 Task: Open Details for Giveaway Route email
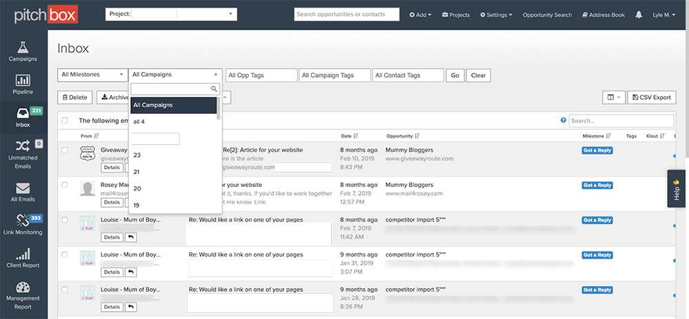pyautogui.click(x=112, y=167)
